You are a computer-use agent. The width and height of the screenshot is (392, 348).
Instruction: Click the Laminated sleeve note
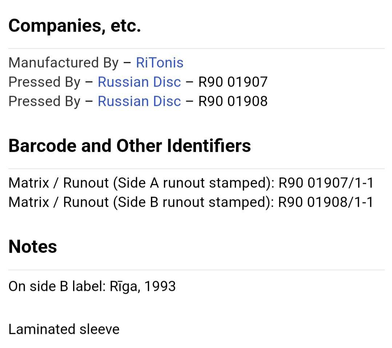[x=64, y=329]
